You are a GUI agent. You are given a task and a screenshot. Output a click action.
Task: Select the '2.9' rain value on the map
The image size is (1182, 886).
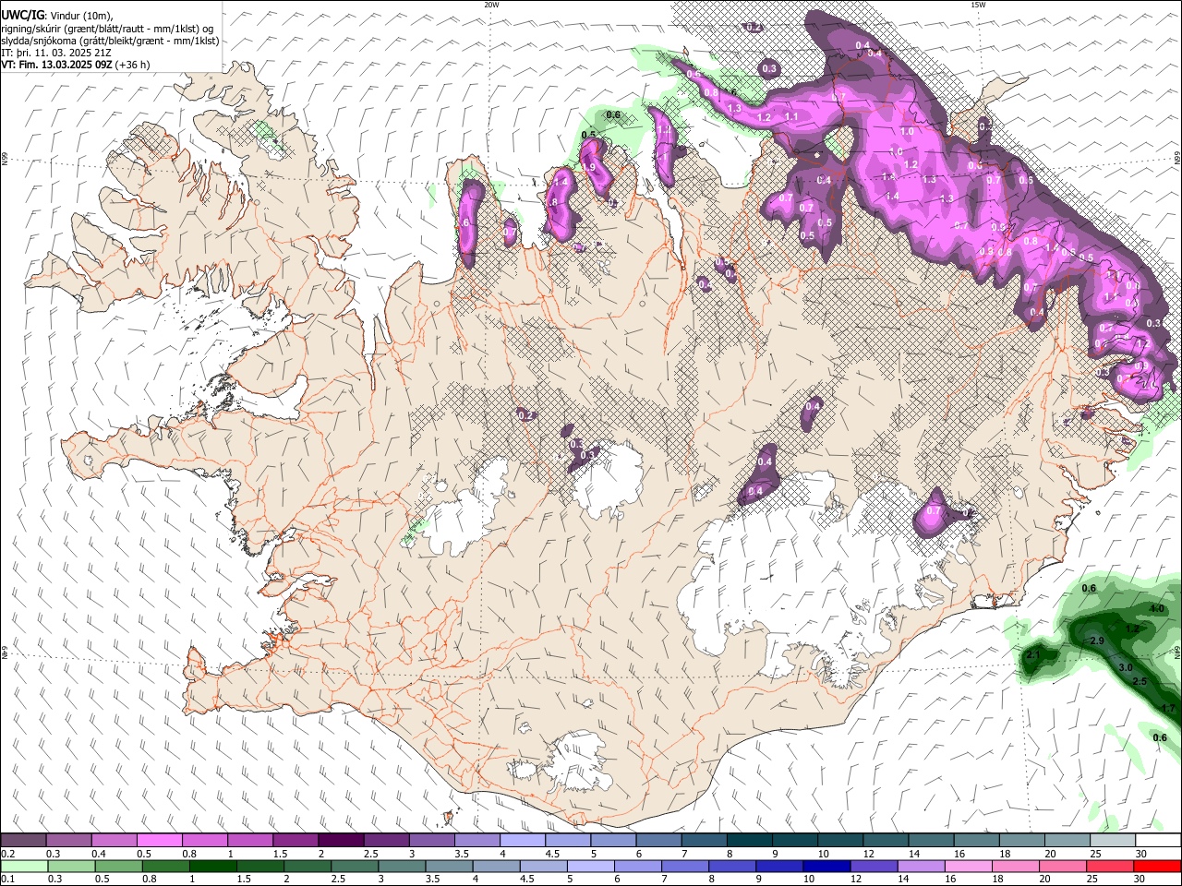1098,641
